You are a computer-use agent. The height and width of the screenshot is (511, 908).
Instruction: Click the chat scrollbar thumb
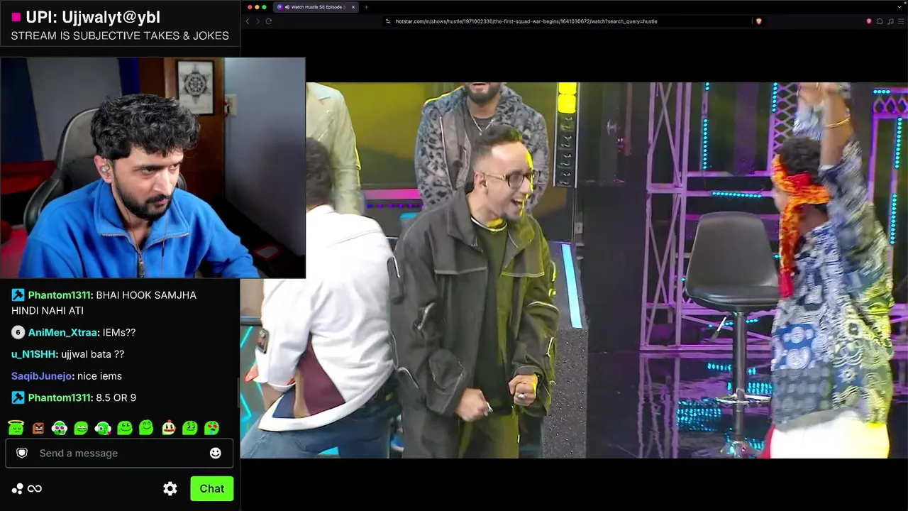(238, 392)
